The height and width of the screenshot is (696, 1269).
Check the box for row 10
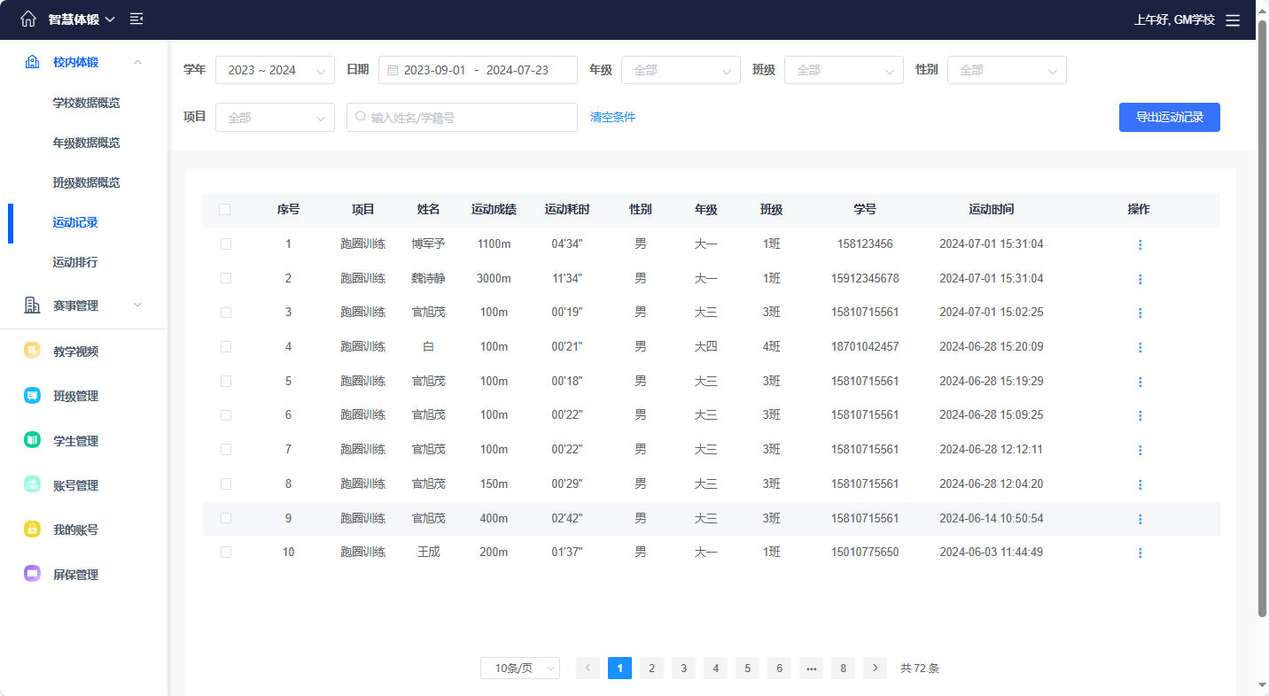226,552
